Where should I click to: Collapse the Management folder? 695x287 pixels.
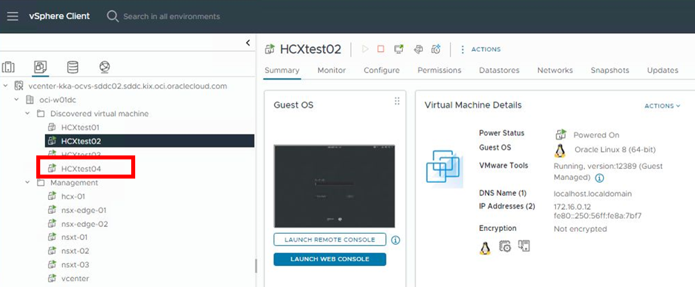(x=28, y=183)
